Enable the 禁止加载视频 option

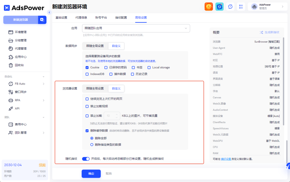point(87,107)
